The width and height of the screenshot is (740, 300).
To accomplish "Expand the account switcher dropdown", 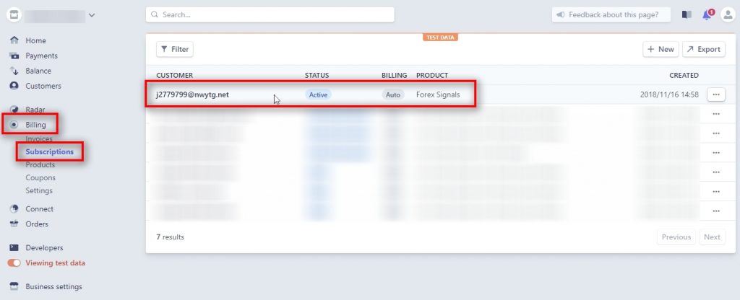I will [x=91, y=15].
